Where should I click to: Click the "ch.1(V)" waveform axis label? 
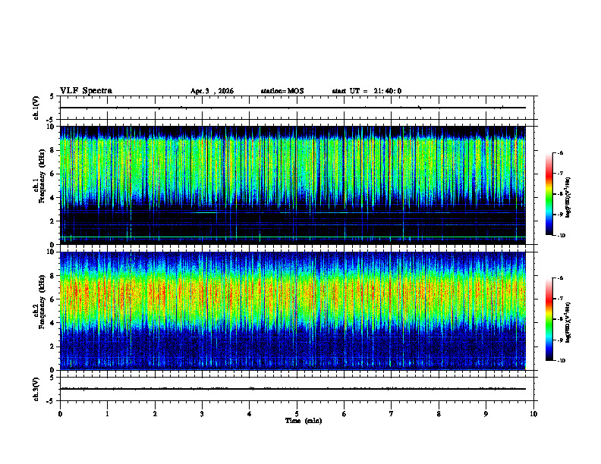(36, 108)
